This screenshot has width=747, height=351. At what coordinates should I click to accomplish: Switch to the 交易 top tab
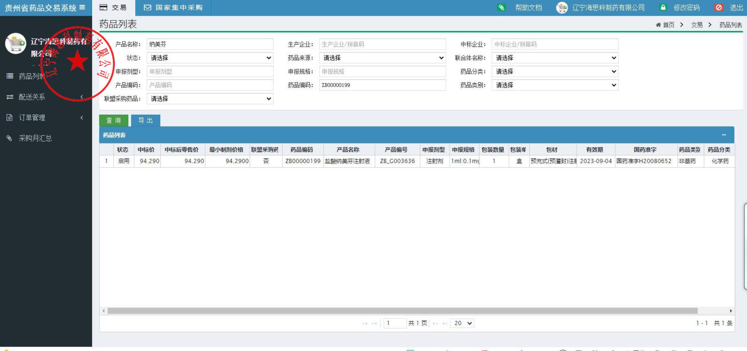(113, 8)
